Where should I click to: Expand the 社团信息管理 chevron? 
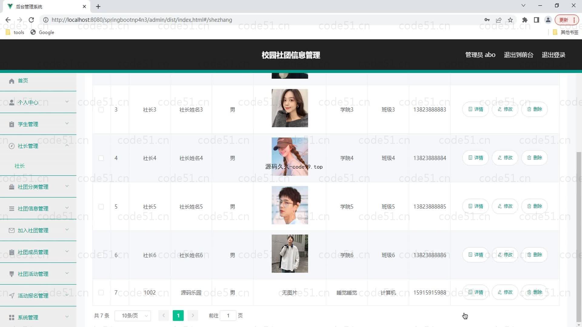pyautogui.click(x=67, y=208)
